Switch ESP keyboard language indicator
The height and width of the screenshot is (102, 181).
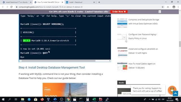tap(163, 99)
